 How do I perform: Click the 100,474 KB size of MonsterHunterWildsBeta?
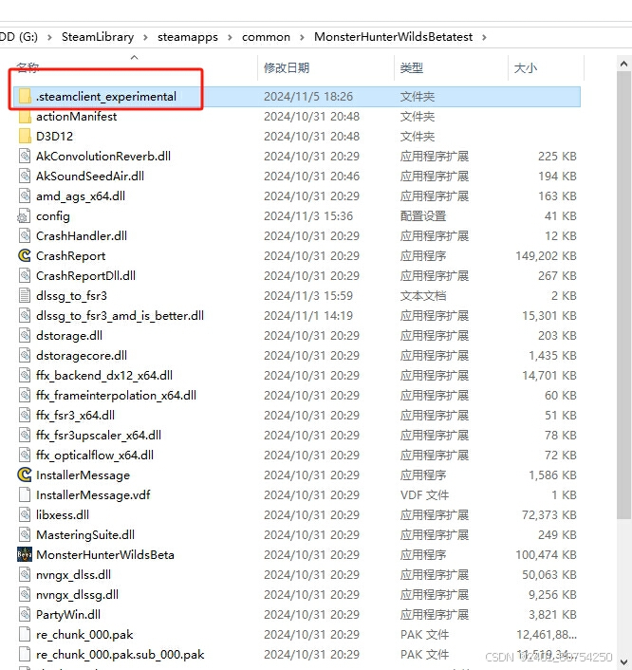point(546,554)
